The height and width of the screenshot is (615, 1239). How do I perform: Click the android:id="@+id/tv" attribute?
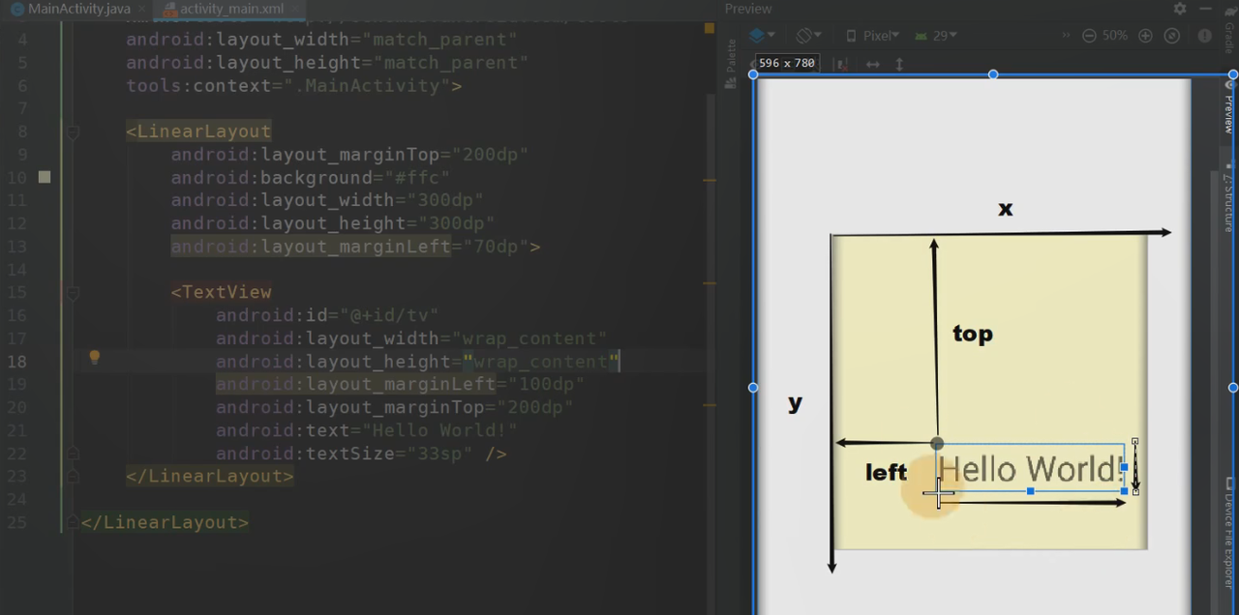pyautogui.click(x=327, y=315)
